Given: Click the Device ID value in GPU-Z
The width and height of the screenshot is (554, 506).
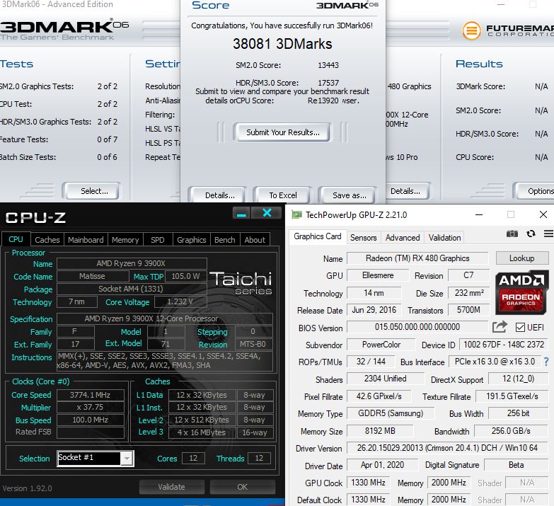Looking at the screenshot, I should [504, 344].
